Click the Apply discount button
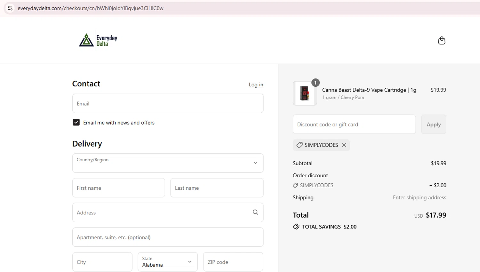 pos(434,124)
